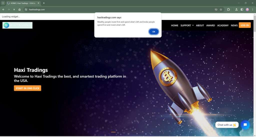Expand the SUPPORT dropdown menu

click(x=187, y=25)
